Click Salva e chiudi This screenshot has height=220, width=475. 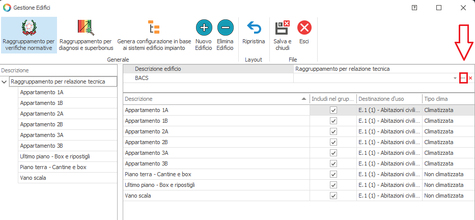(x=282, y=27)
